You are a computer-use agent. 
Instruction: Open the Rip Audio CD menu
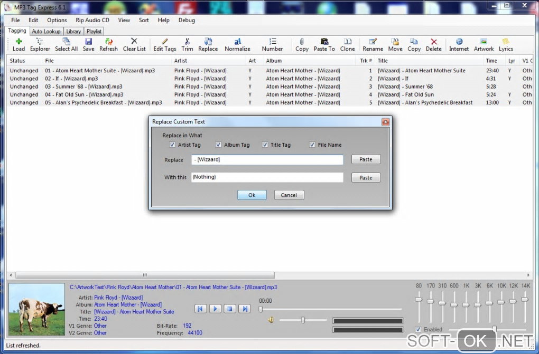92,20
